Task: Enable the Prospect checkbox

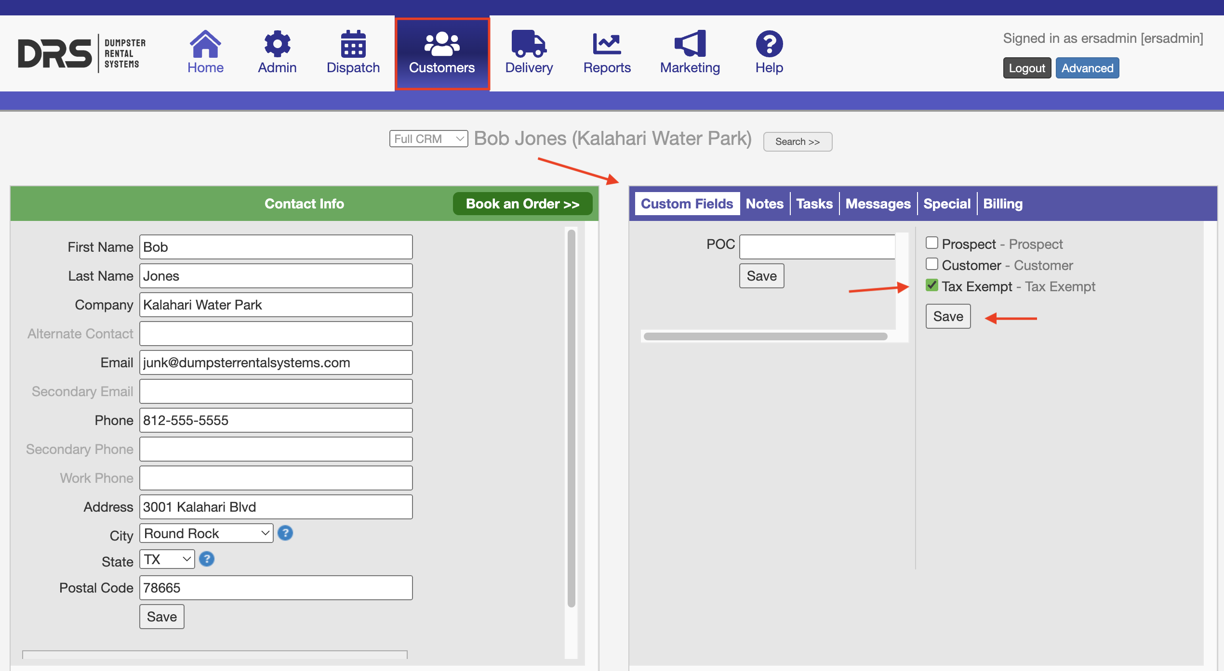Action: click(x=932, y=243)
